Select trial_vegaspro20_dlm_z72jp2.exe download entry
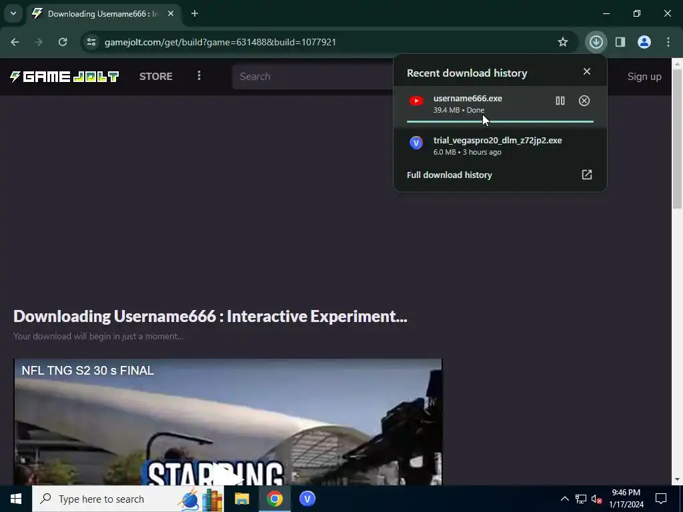This screenshot has width=683, height=512. click(x=500, y=146)
